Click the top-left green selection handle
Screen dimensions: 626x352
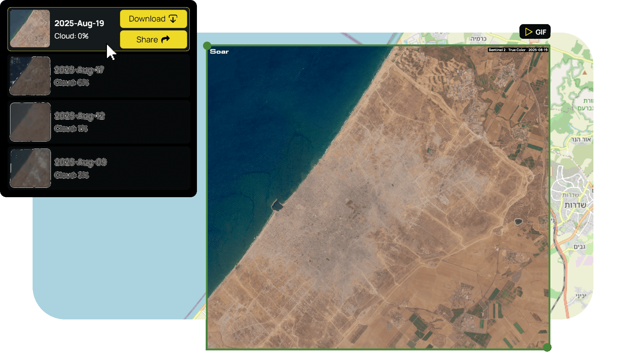pos(207,46)
